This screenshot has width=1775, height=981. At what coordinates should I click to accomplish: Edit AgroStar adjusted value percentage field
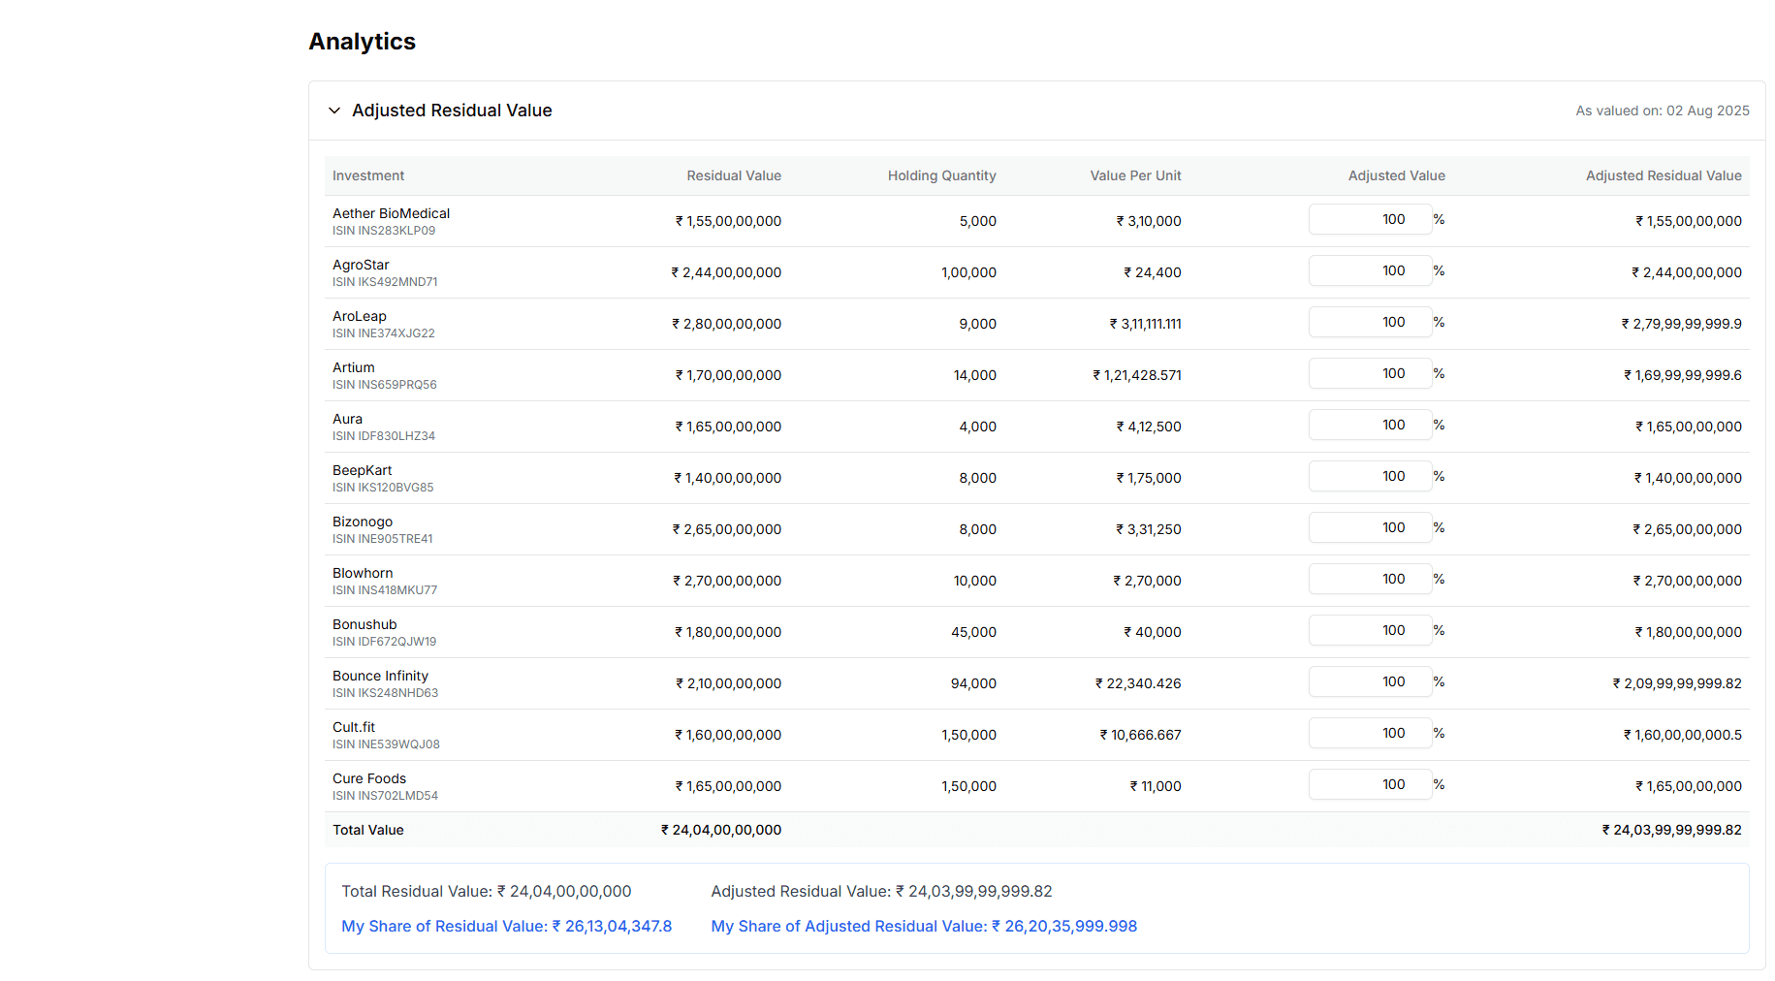click(1370, 270)
